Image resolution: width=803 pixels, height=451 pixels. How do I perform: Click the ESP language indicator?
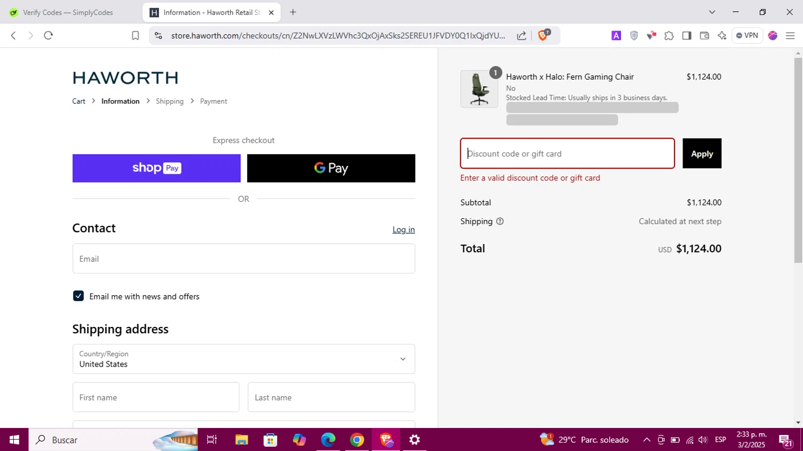pos(721,440)
